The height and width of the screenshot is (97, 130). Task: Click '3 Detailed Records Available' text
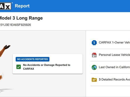(115, 80)
